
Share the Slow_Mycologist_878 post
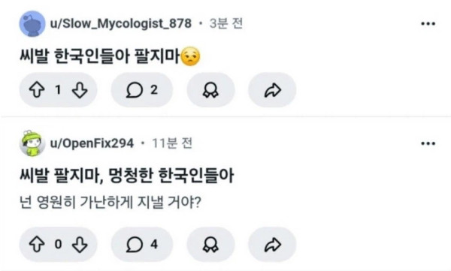pyautogui.click(x=272, y=90)
